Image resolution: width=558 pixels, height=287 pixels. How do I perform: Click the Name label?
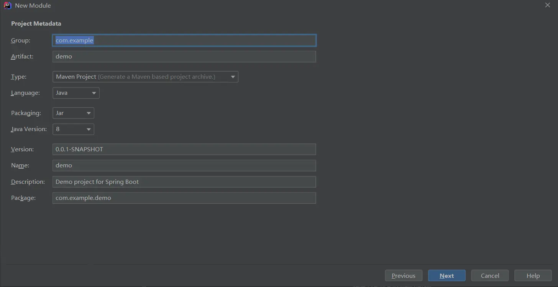point(20,165)
